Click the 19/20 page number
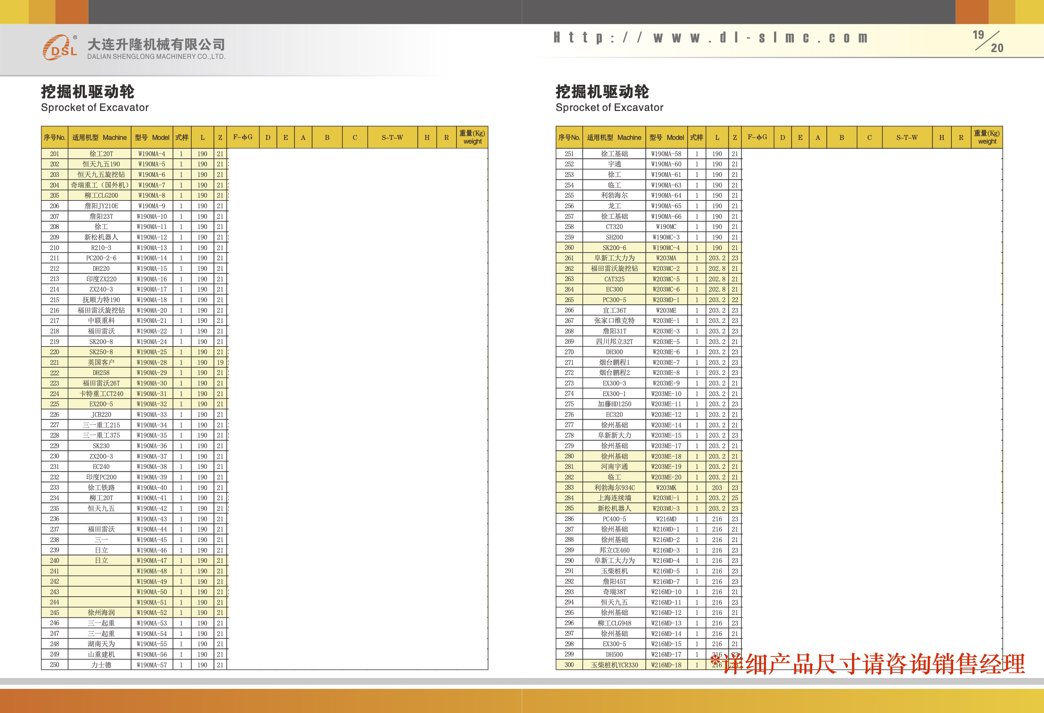Screen dimensions: 1044x713 [x=988, y=41]
